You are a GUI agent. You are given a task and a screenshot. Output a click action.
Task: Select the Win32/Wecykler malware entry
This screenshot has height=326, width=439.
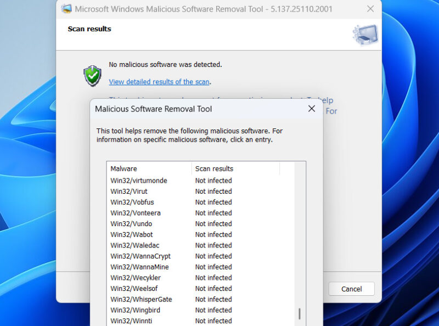[134, 278]
